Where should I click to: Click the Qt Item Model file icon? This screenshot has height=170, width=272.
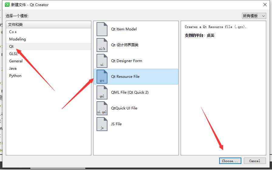click(x=102, y=29)
